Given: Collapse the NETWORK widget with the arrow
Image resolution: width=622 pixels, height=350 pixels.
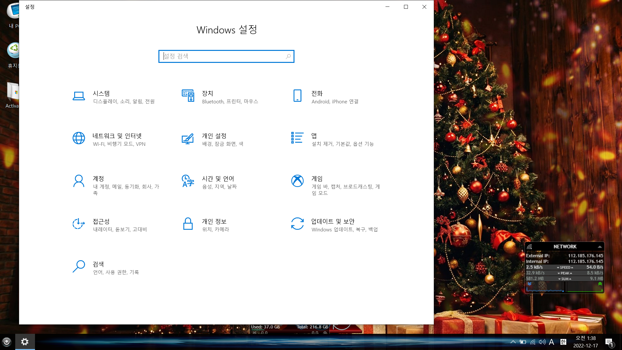Looking at the screenshot, I should pyautogui.click(x=600, y=247).
